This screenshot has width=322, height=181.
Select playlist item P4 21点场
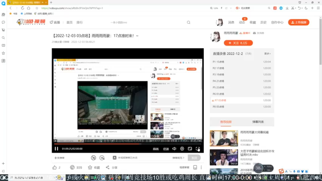(x=242, y=81)
